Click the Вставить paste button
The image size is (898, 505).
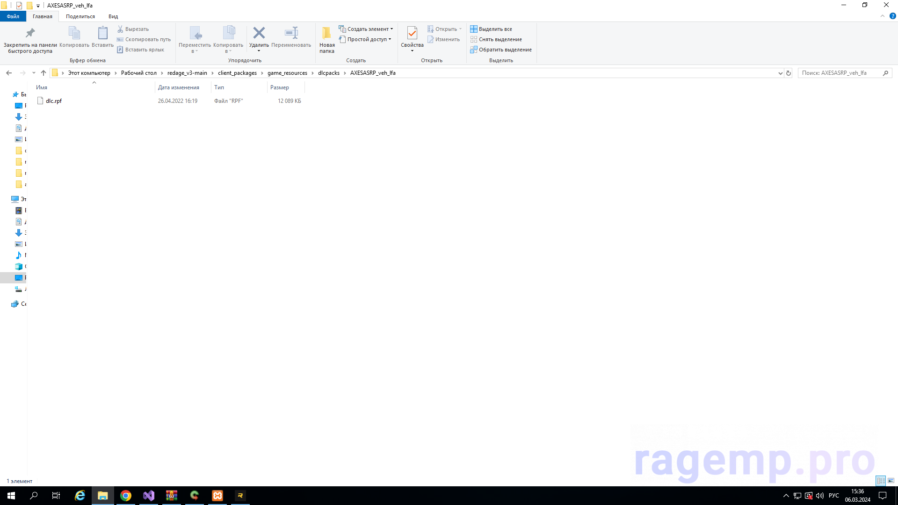102,37
